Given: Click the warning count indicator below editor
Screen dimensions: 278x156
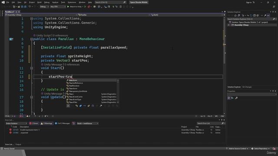Looking at the screenshot, I should point(28,116).
